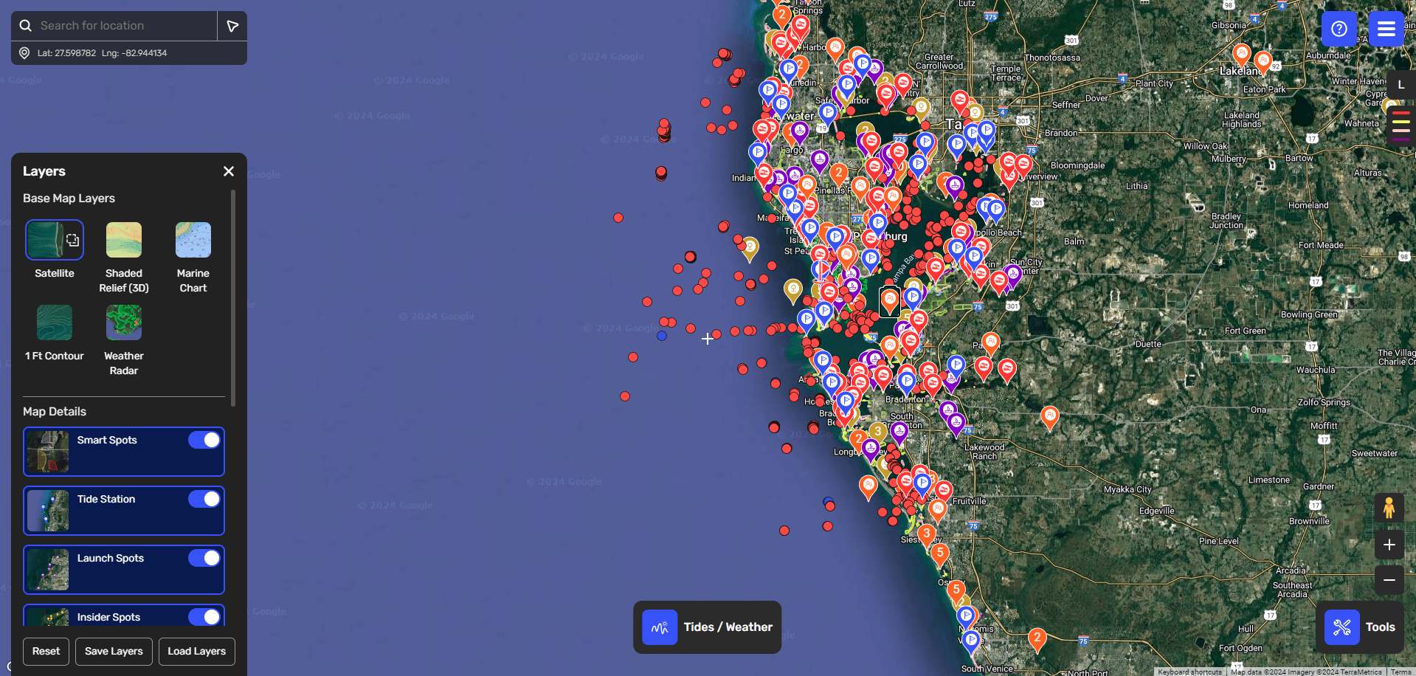Open the help question mark icon

tap(1339, 29)
